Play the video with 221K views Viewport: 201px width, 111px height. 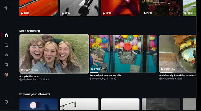161,8
